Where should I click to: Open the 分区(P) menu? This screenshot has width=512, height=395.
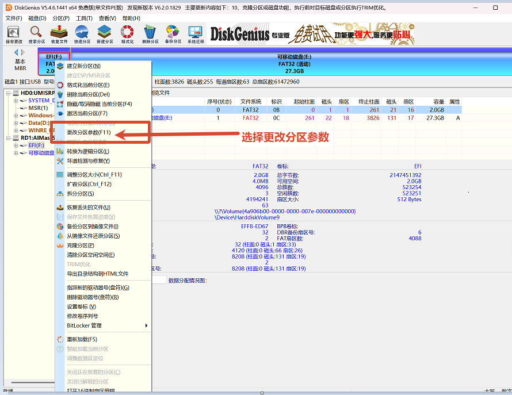coord(61,18)
